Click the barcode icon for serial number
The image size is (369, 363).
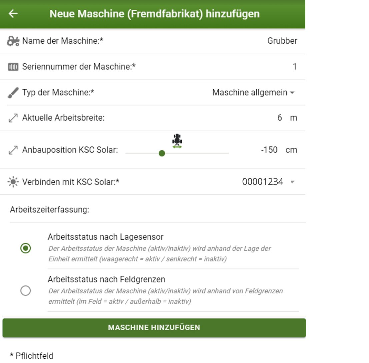[13, 67]
